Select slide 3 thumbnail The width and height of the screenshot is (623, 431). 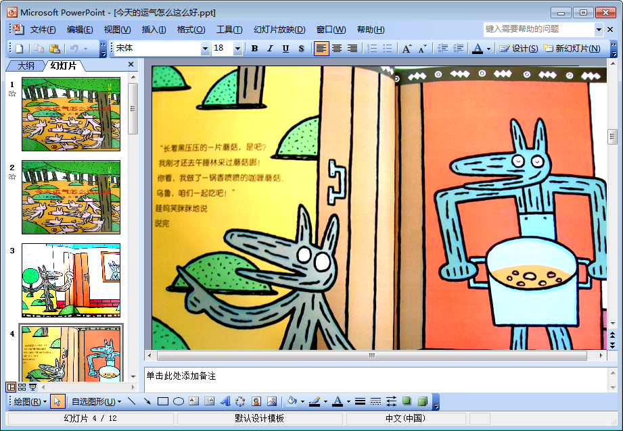tap(71, 280)
